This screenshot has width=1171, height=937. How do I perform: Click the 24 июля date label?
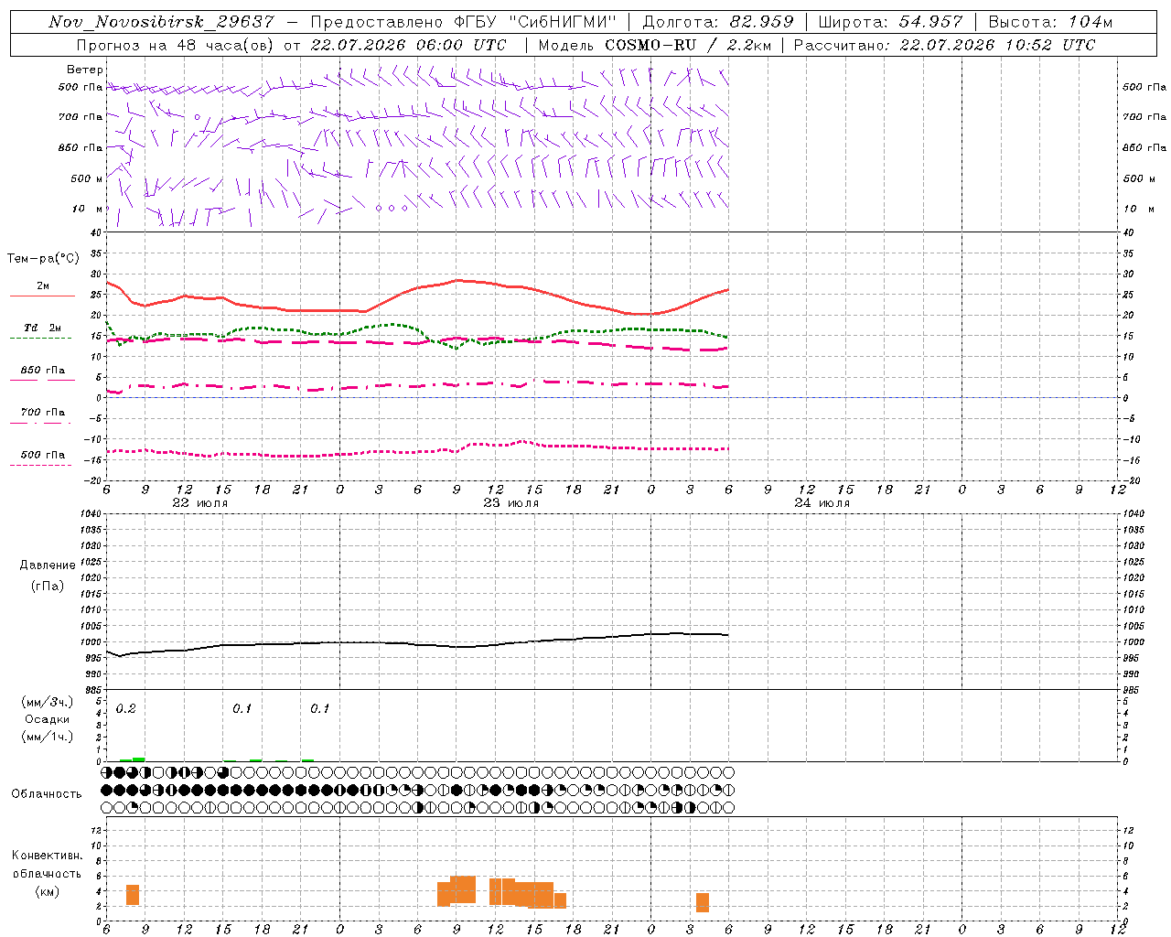(822, 502)
